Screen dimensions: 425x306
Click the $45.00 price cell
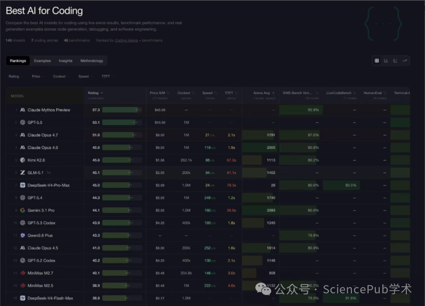[160, 110]
